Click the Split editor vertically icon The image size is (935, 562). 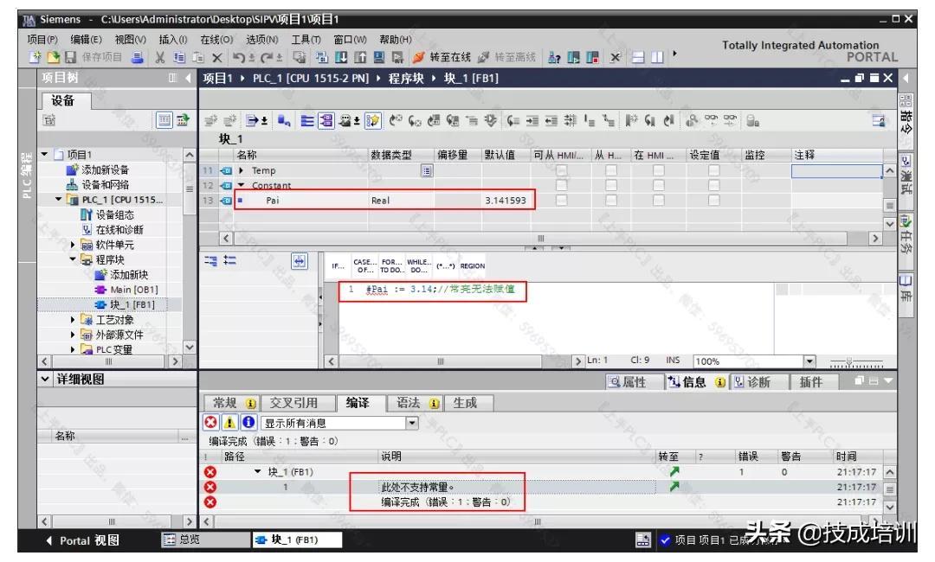tap(656, 57)
